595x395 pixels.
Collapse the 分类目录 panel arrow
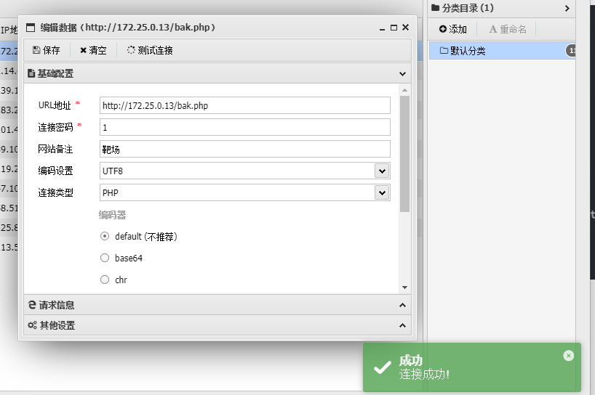(x=567, y=8)
